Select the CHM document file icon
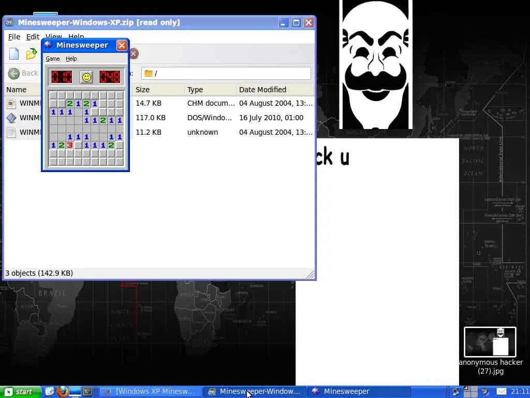Viewport: 530px width, 398px height. [11, 103]
